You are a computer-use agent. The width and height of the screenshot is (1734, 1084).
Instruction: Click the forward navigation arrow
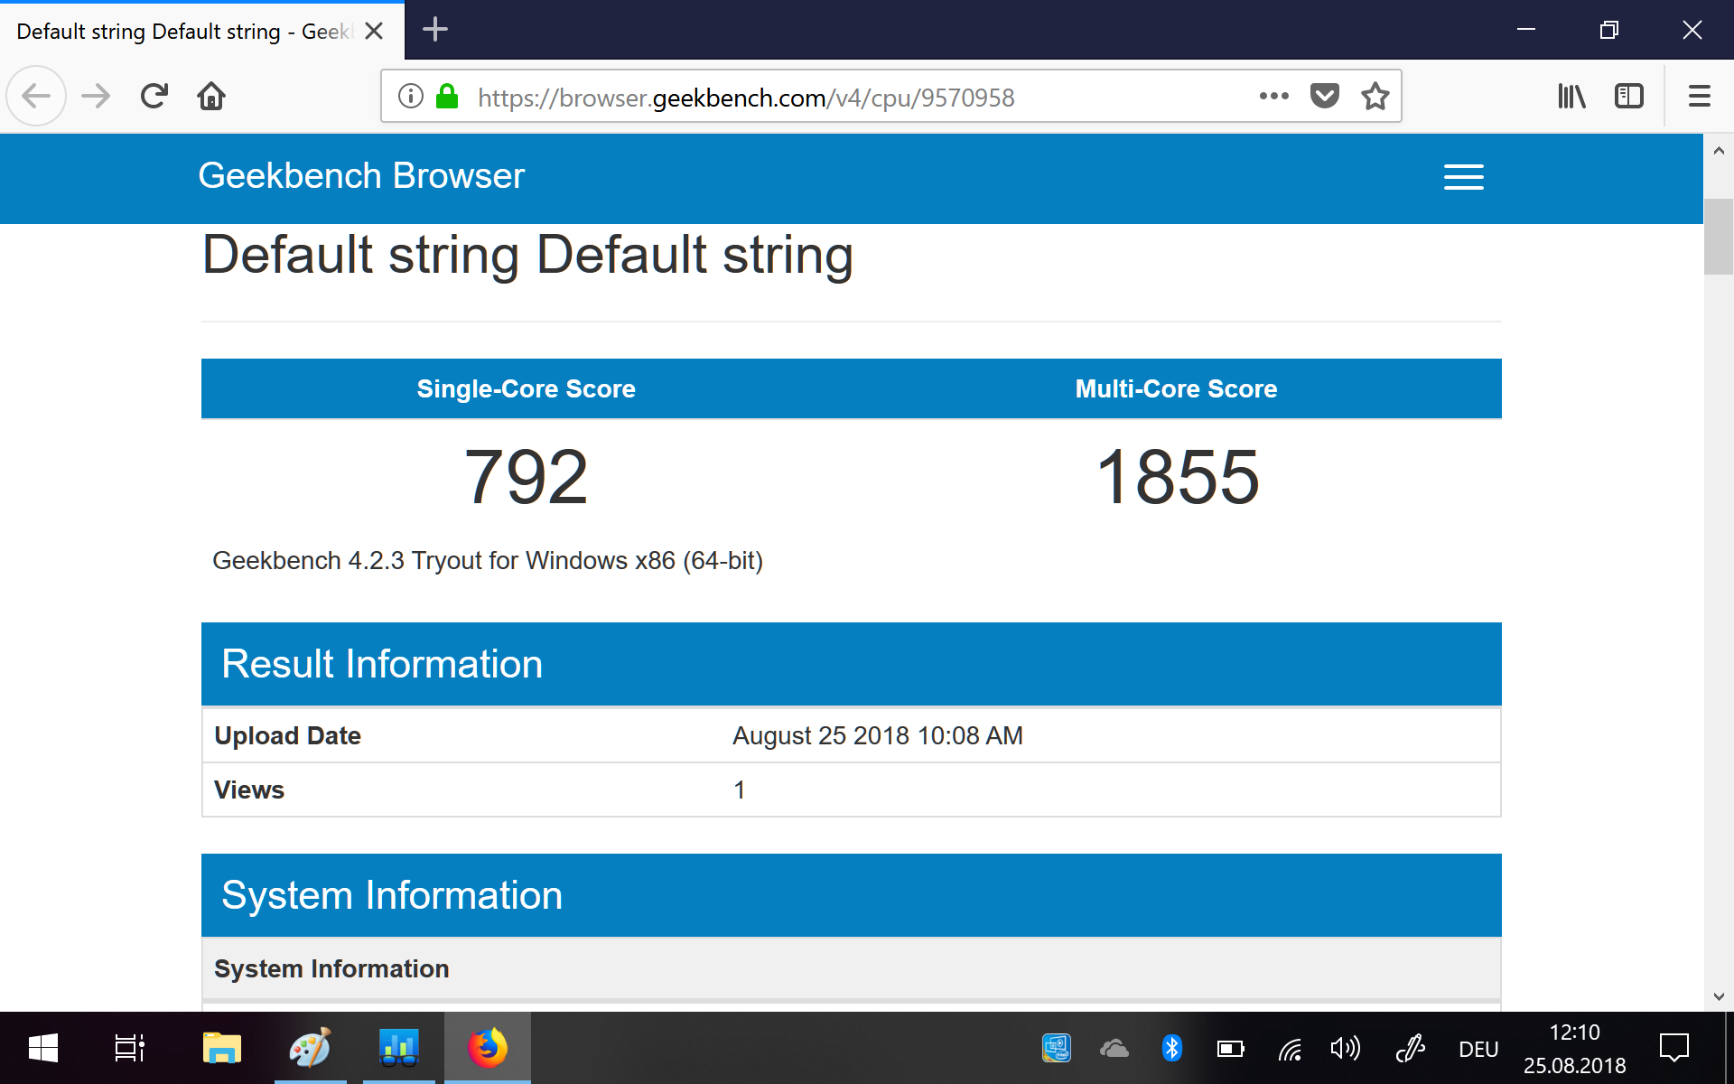tap(96, 96)
